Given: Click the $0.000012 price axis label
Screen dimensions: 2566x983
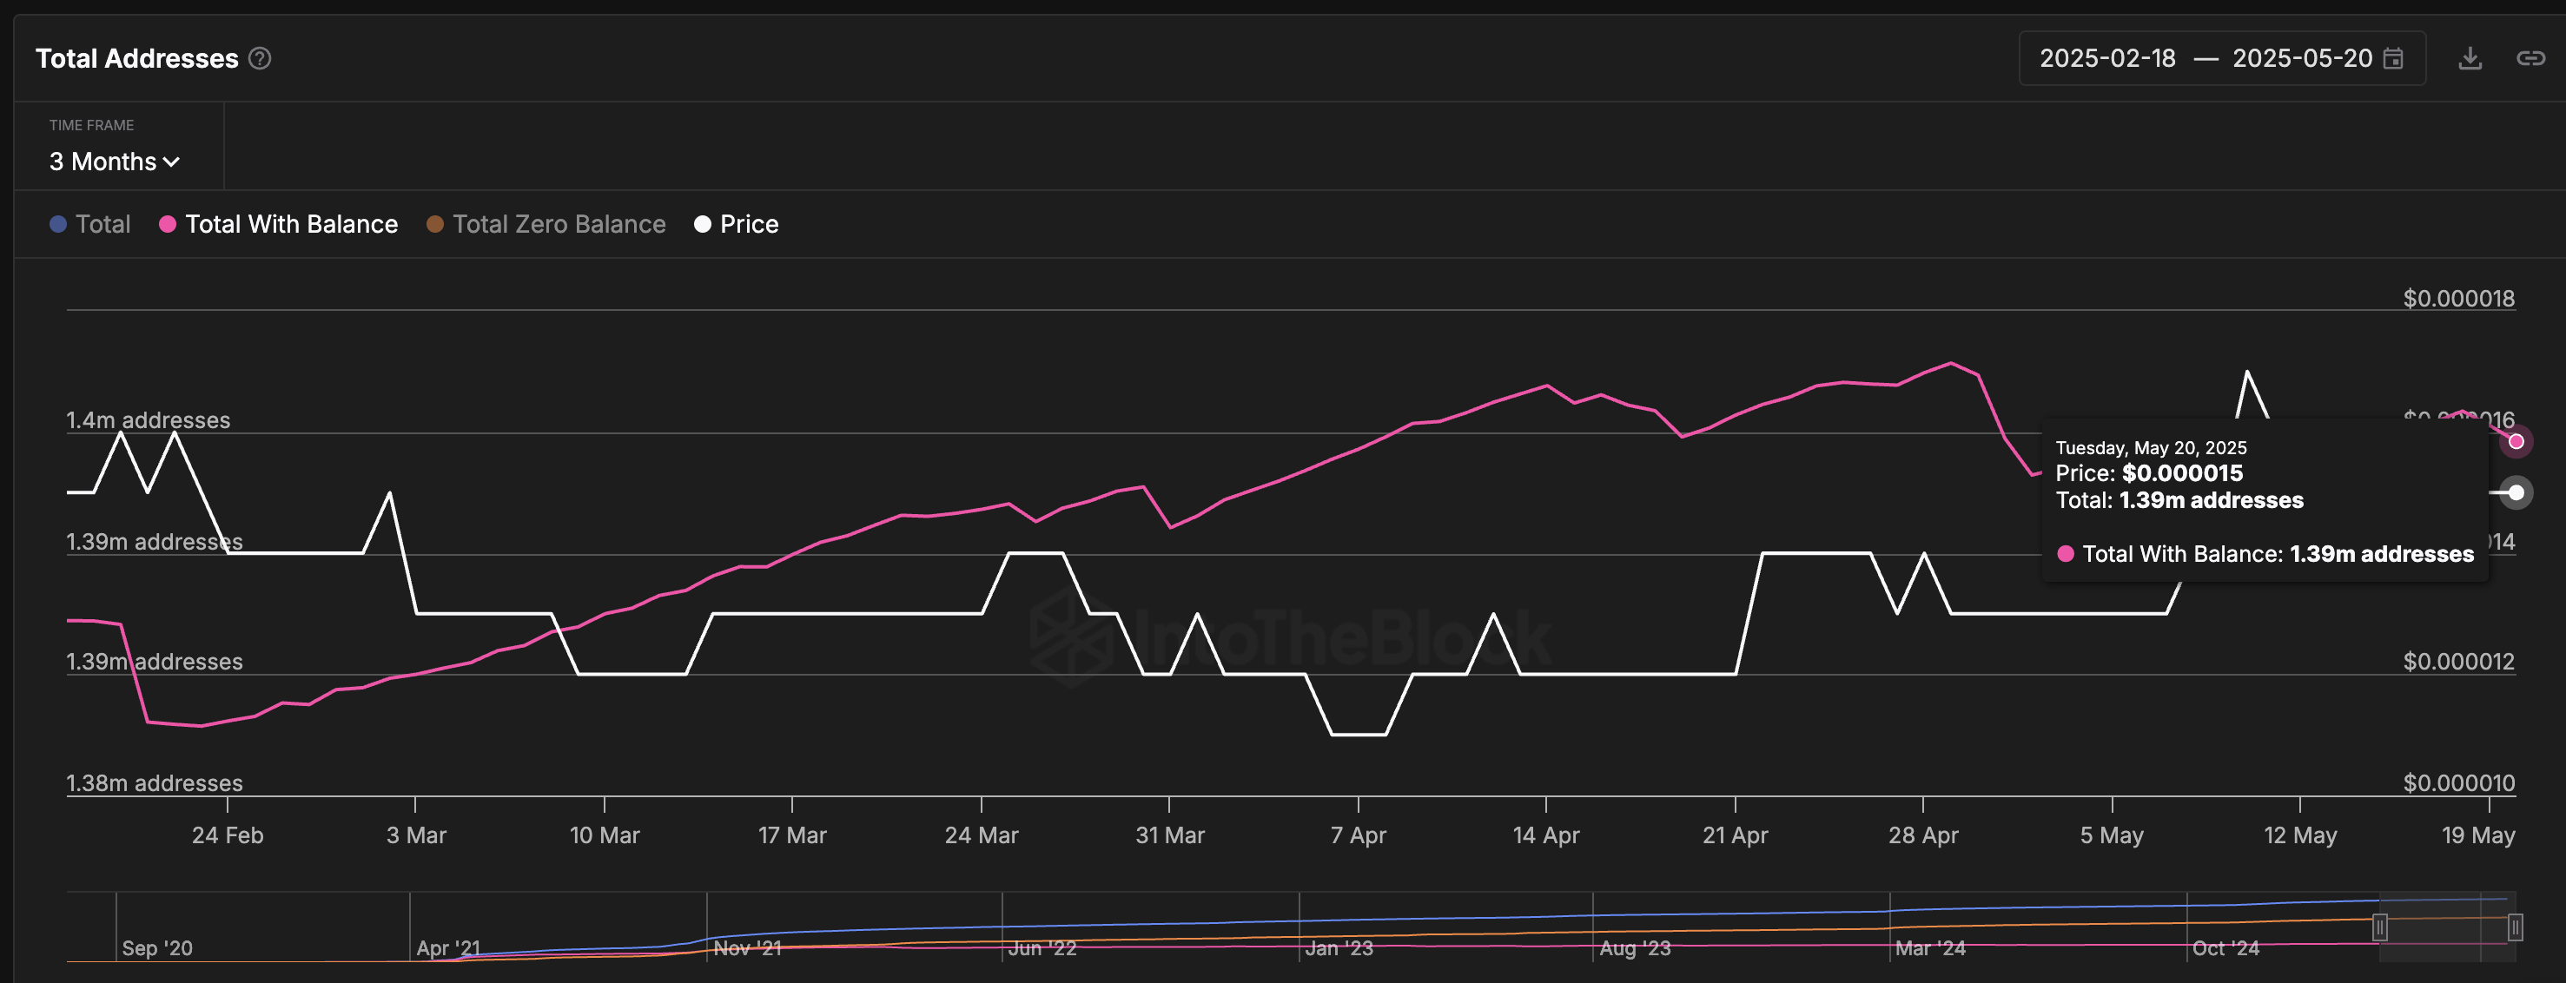Looking at the screenshot, I should [2458, 662].
